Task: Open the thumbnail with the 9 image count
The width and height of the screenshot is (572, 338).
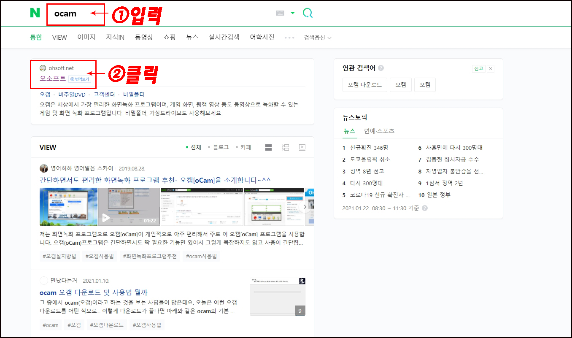Action: pyautogui.click(x=278, y=297)
